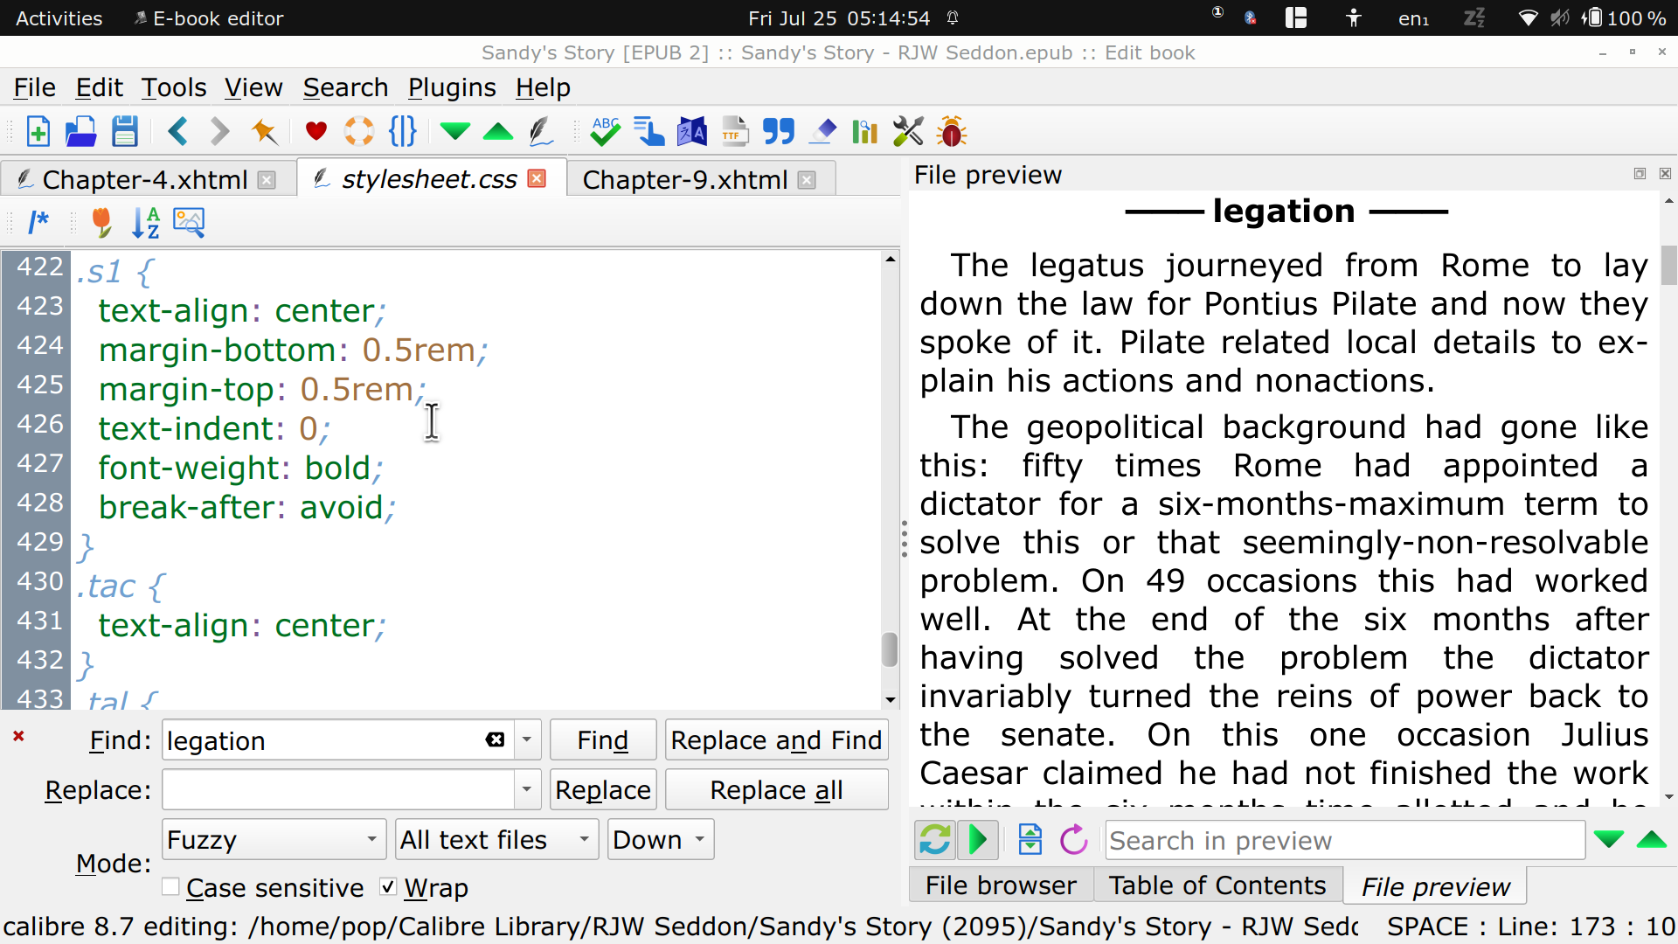Switch to the Chapter-9.xhtml tab
Image resolution: width=1678 pixels, height=944 pixels.
point(685,179)
